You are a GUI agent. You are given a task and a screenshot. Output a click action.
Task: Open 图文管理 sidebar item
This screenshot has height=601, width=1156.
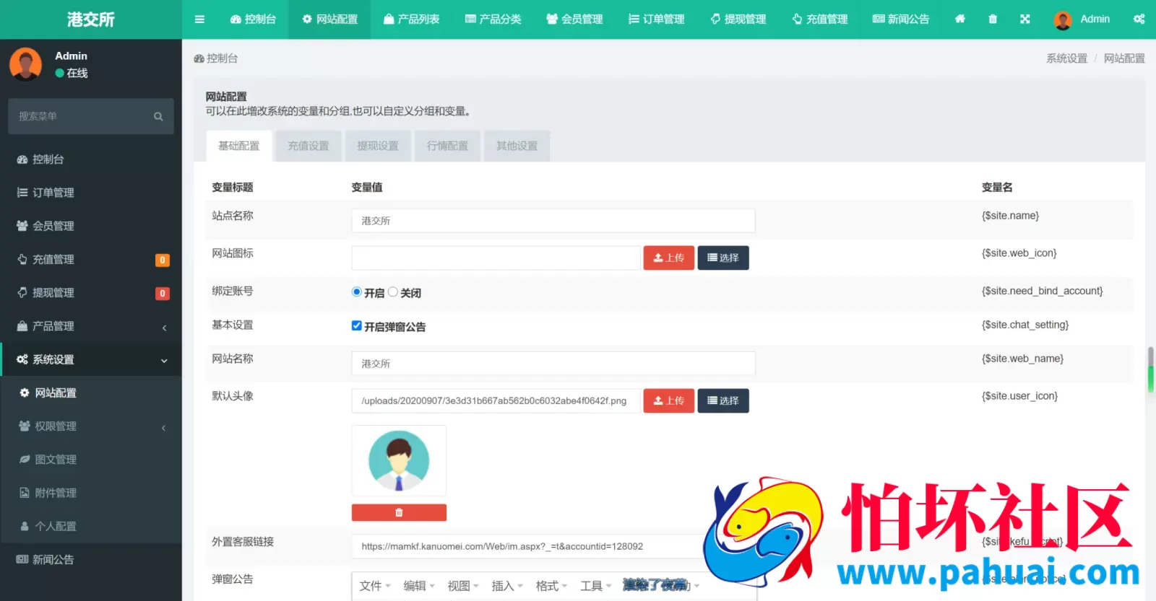click(x=91, y=459)
